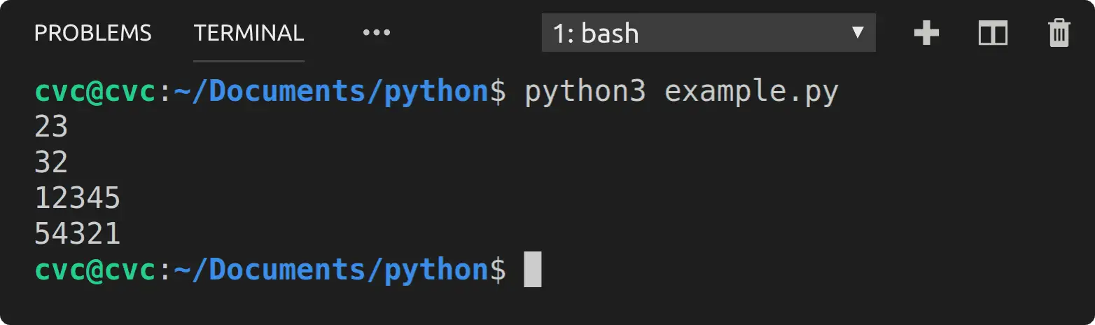Create a new terminal with plus icon
The height and width of the screenshot is (325, 1095).
tap(926, 33)
